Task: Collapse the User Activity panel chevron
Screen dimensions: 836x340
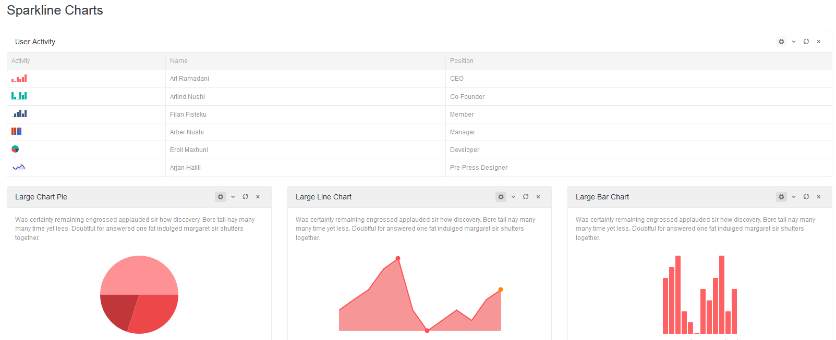Action: point(794,42)
